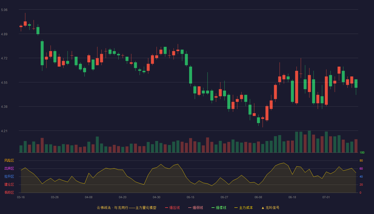Click the 风险区 zone label

tap(9, 160)
